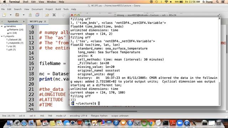Screen dimensions: 228x128
Task: Open Spotlight search icon
Action: click(217, 2)
